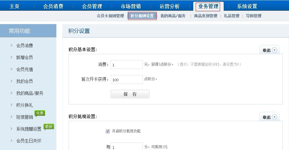289x150 pixels.
Task: Go to the 系统设置 tab
Action: [247, 6]
